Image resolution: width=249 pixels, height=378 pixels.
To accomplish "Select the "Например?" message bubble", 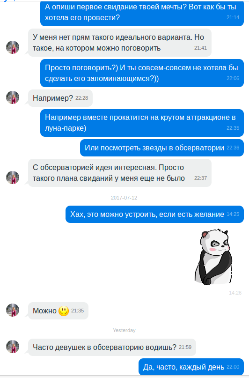I will coord(60,98).
